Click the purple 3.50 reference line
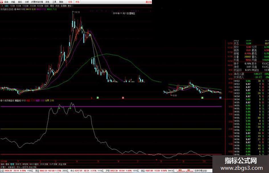Image resolution: width=269 pixels, height=173 pixels. pos(111,107)
